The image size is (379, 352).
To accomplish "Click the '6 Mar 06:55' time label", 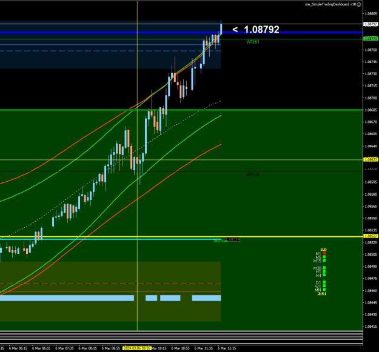I will pos(41,348).
